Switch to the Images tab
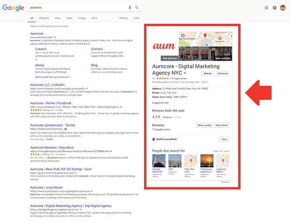Viewport: 291px width, 222px height. 82,18
